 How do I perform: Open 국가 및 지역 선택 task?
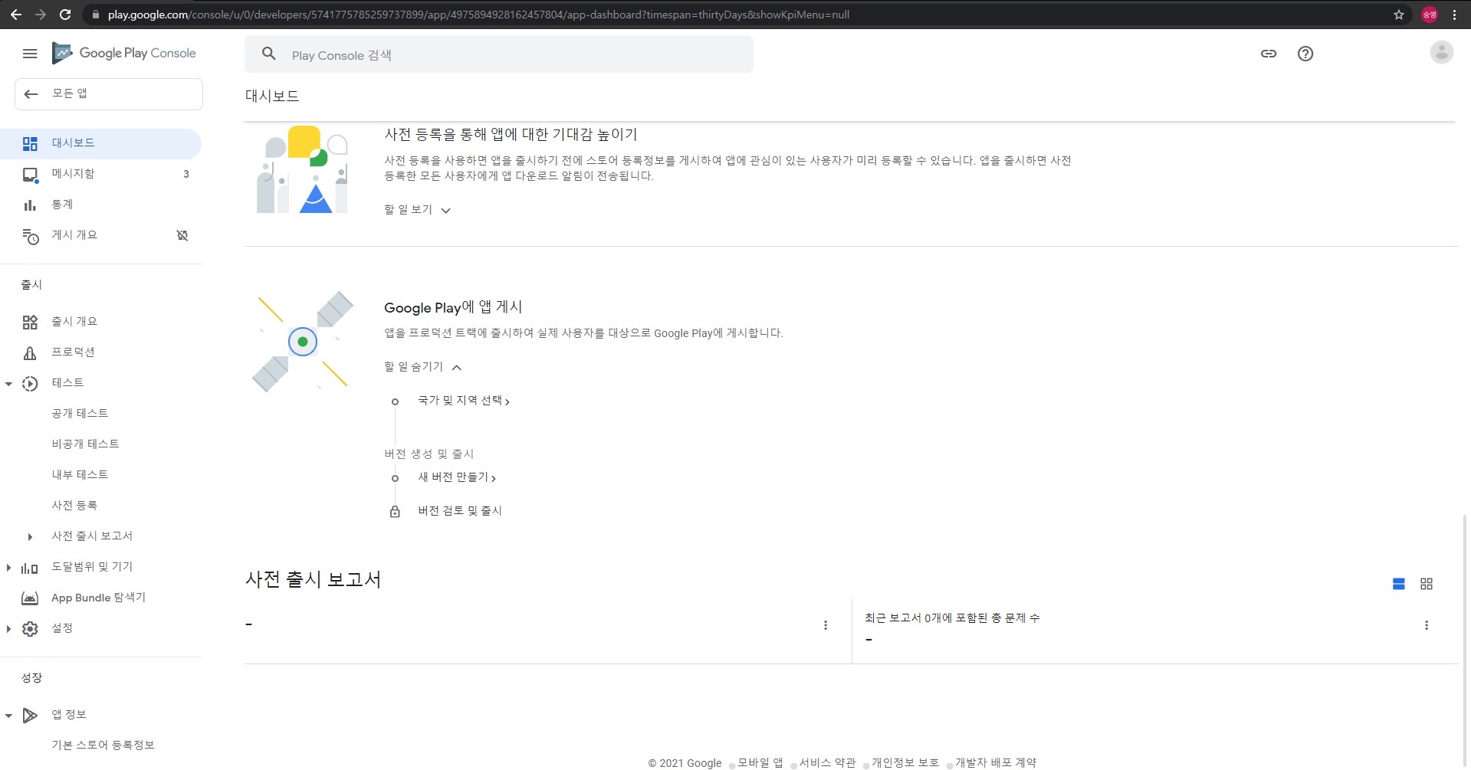pos(464,401)
